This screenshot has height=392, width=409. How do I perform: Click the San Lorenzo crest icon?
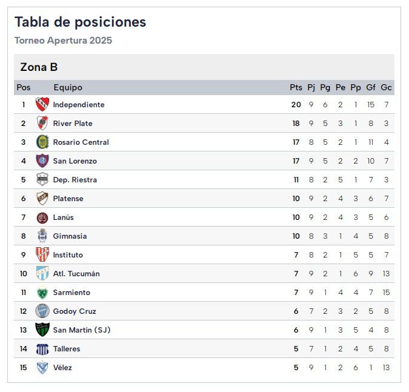point(42,161)
